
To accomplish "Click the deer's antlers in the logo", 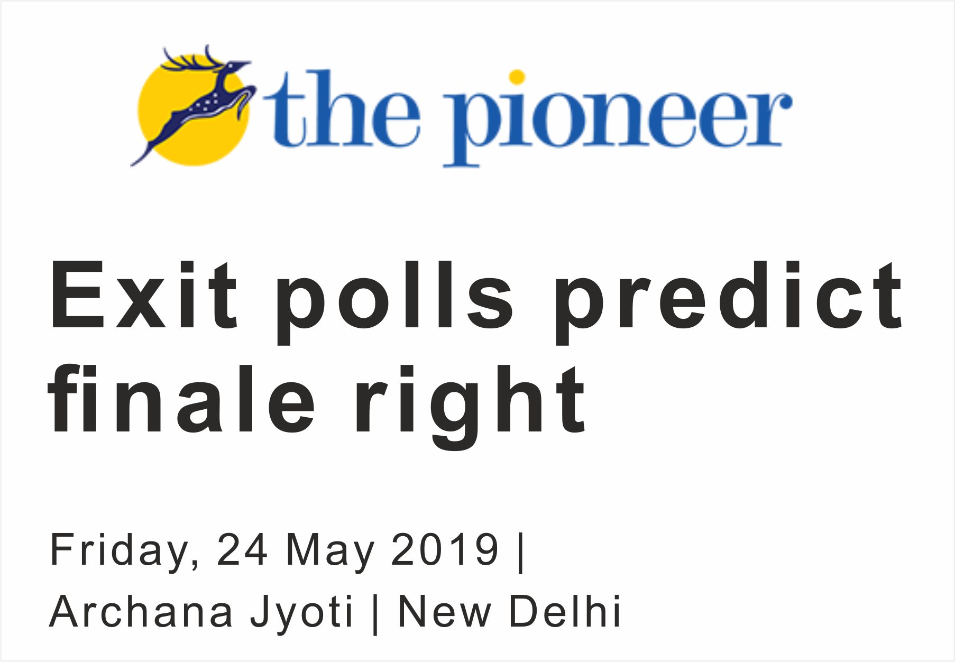I will click(190, 59).
